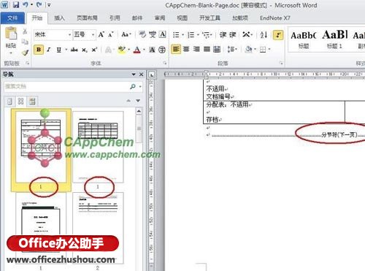This screenshot has width=365, height=271.
Task: Toggle Underline formatting
Action: (58, 50)
